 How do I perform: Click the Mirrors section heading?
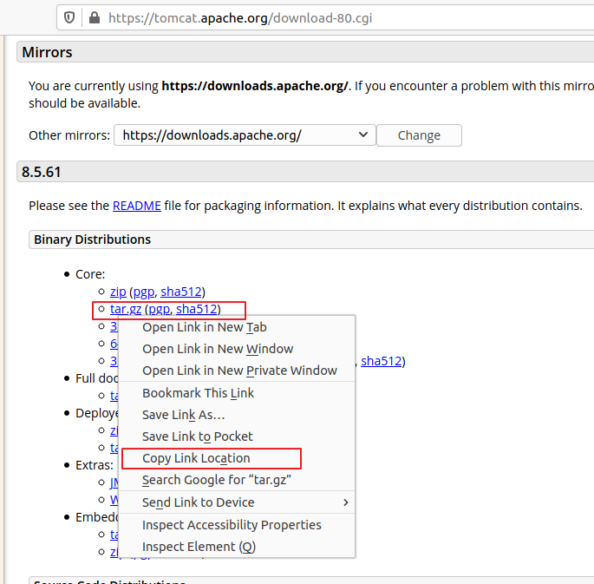tap(47, 52)
